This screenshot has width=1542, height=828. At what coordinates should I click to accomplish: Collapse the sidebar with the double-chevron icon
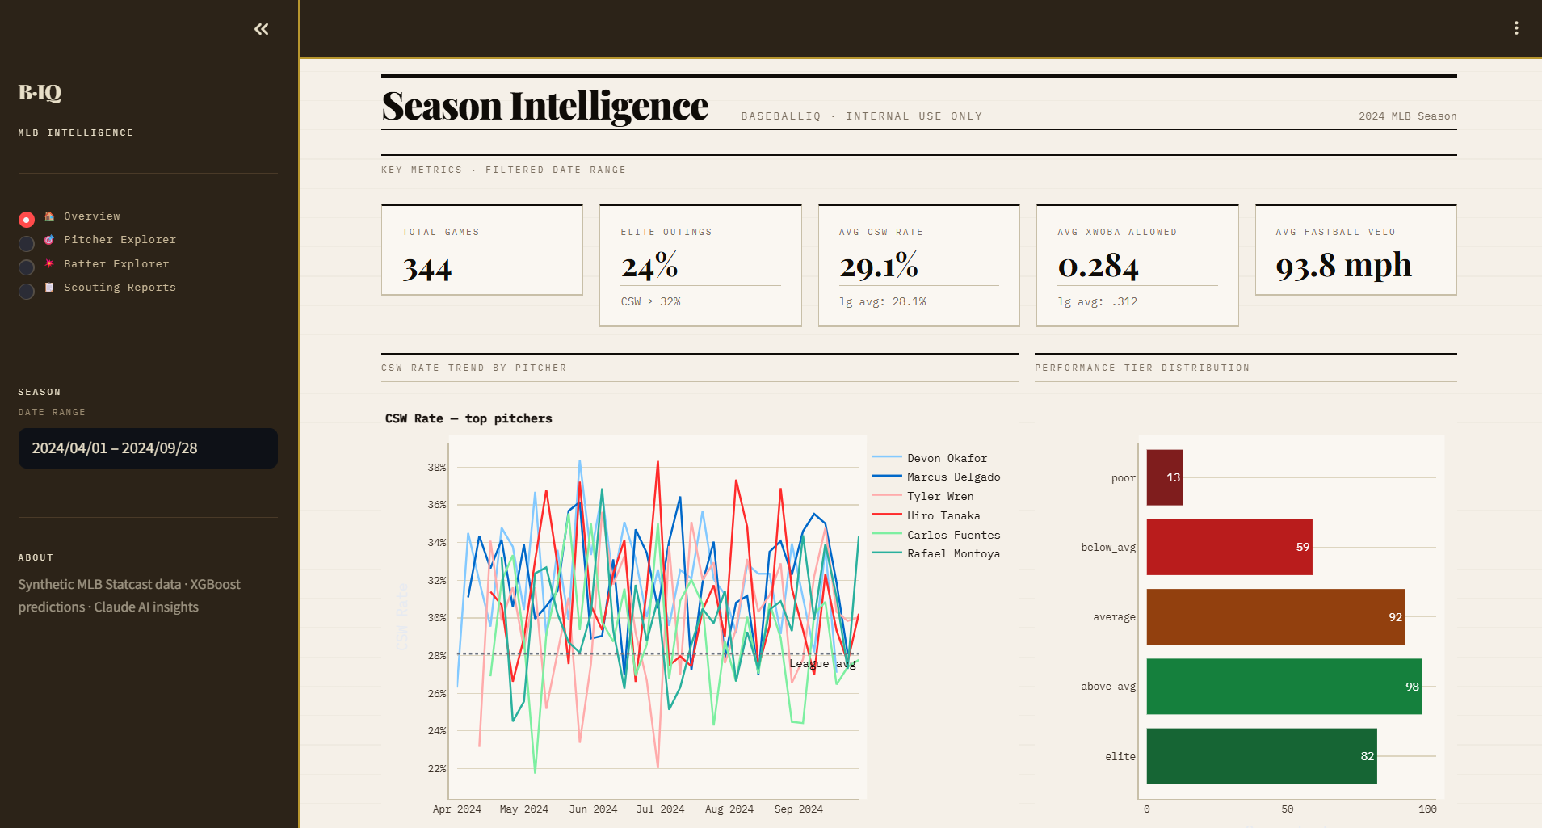point(262,29)
